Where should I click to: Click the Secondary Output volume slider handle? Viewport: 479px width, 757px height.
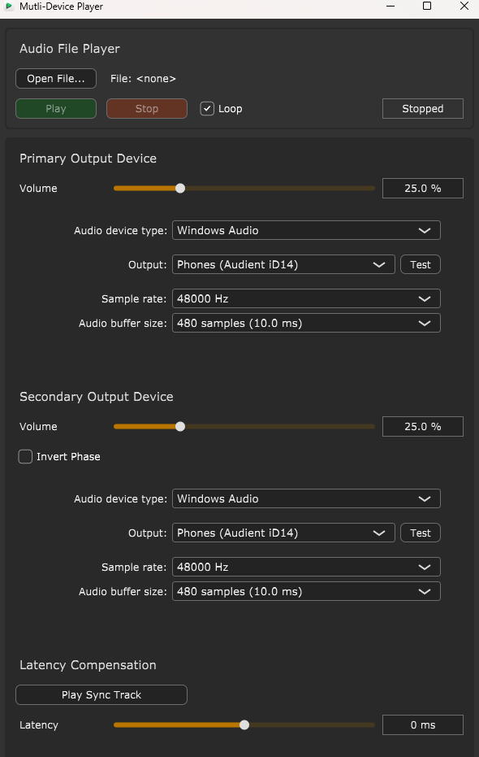[180, 427]
